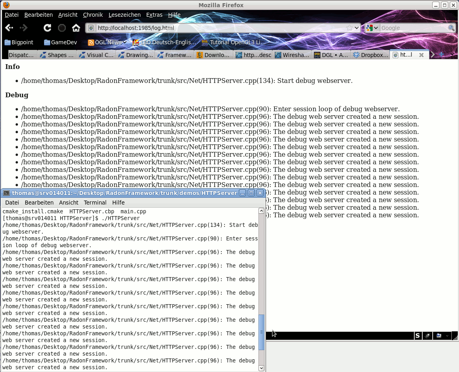Viewport: 459px width, 372px height.
Task: Reload the current page
Action: [47, 28]
